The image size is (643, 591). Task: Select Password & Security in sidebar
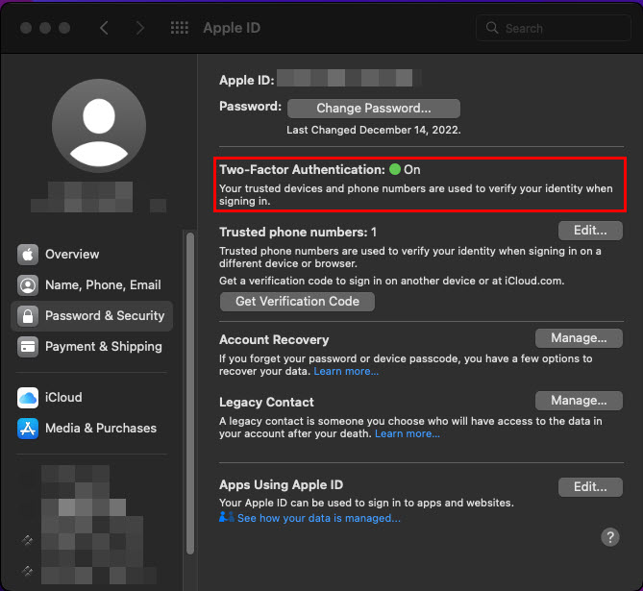point(91,316)
